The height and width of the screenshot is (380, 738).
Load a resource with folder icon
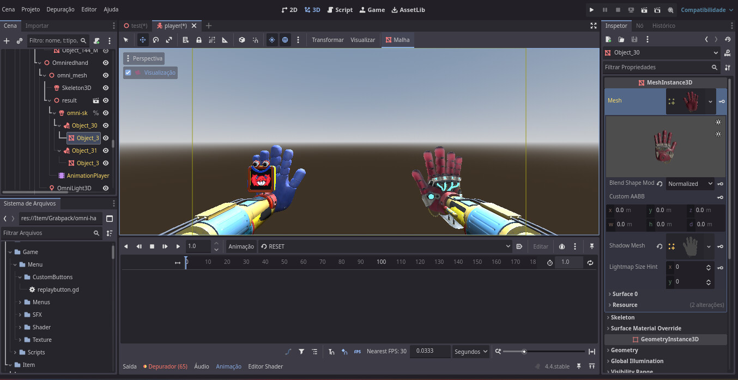point(621,39)
